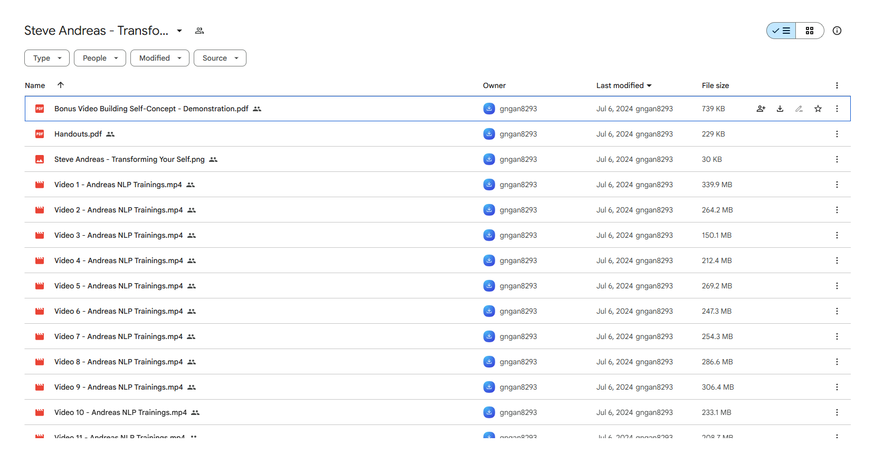
Task: Open the Last modified sort dropdown
Action: click(624, 85)
